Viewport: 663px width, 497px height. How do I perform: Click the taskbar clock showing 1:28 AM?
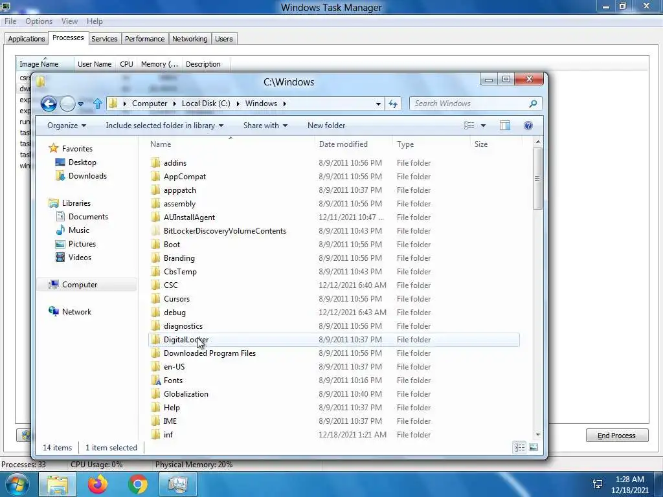tap(629, 485)
